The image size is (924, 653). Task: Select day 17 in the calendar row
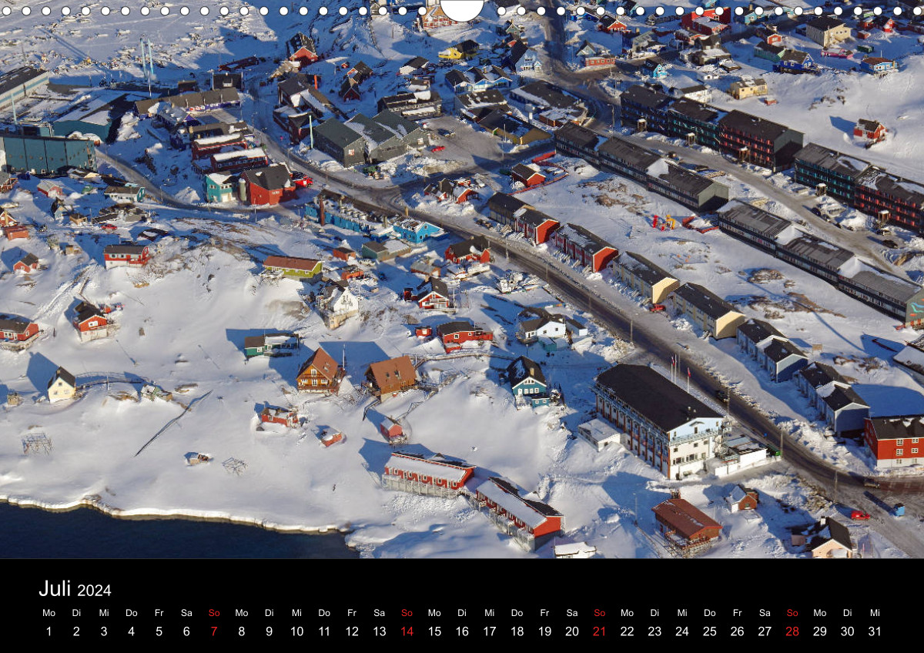pos(490,631)
